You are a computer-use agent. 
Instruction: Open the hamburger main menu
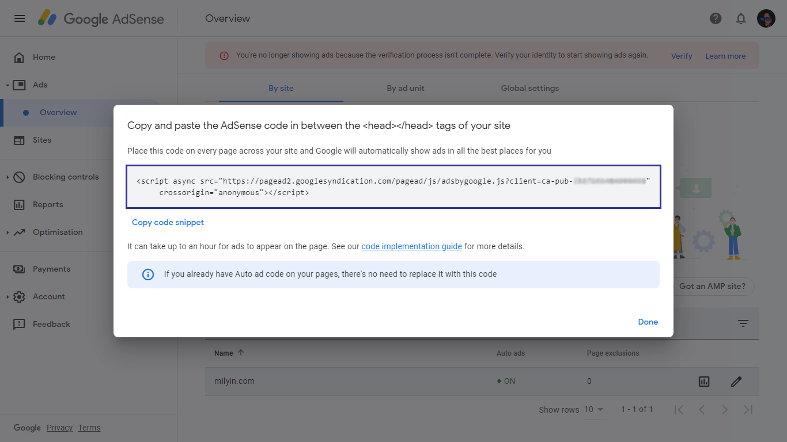(20, 18)
